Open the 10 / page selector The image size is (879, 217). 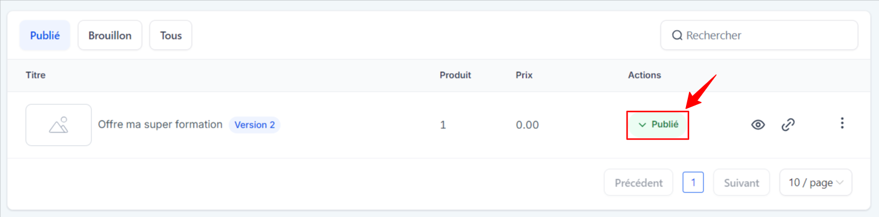tap(816, 182)
